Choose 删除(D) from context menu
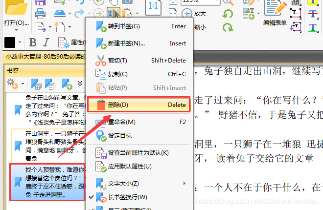Screen dimensions: 323x210 pos(139,105)
